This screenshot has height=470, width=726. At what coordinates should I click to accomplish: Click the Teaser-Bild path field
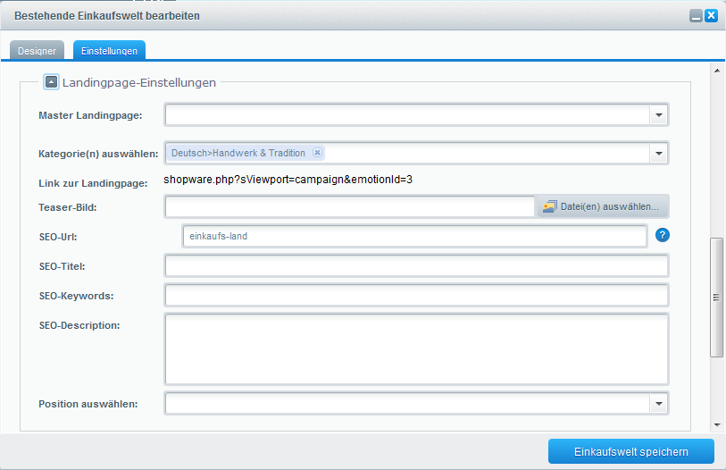(x=349, y=206)
